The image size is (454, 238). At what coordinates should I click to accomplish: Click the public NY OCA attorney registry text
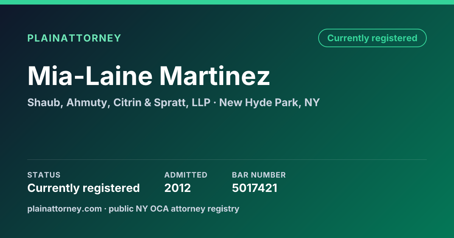pos(174,209)
